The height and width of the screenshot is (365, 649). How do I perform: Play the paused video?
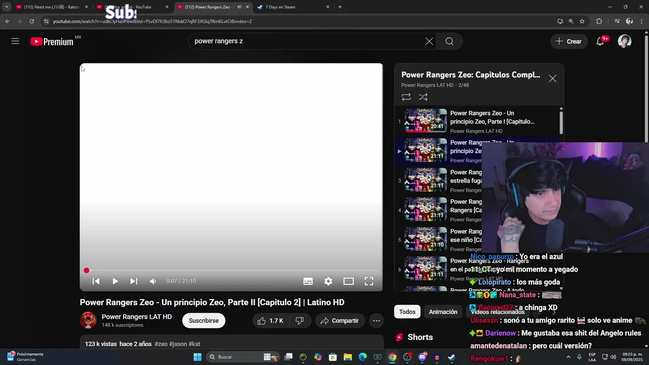point(115,281)
